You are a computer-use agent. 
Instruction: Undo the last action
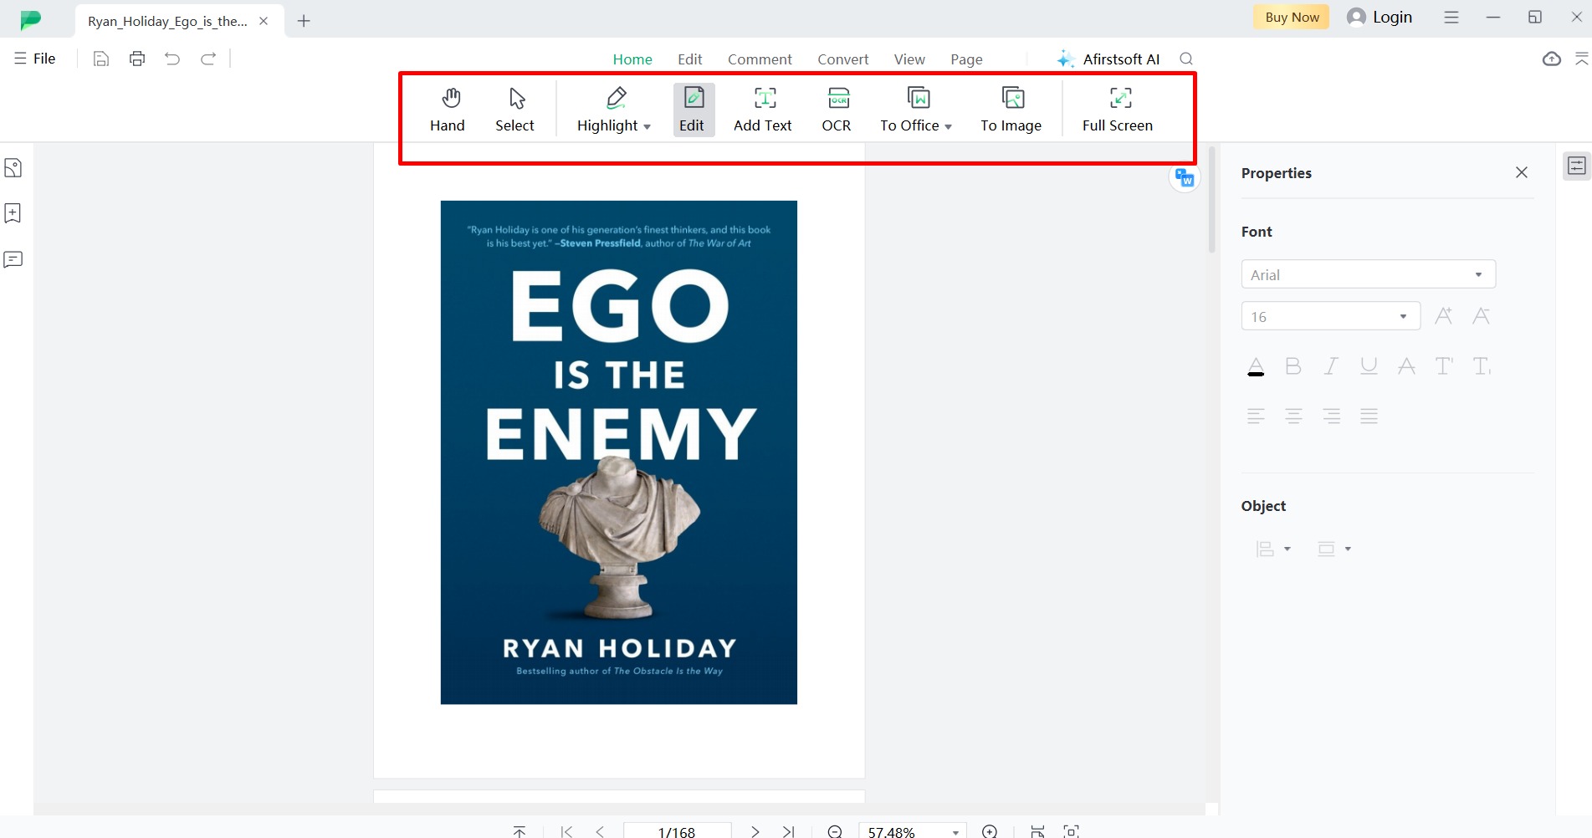pyautogui.click(x=172, y=59)
